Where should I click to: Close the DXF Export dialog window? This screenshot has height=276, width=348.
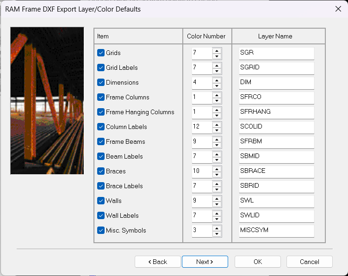(338, 9)
